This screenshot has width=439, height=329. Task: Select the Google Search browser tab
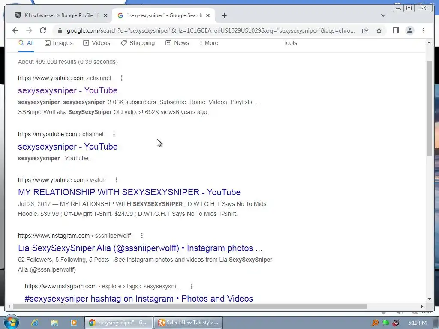pos(163,15)
